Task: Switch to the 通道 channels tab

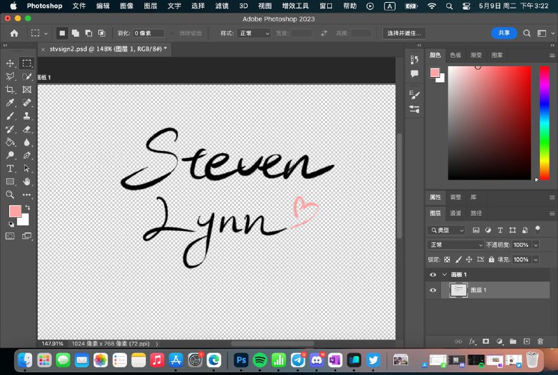Action: pos(455,213)
